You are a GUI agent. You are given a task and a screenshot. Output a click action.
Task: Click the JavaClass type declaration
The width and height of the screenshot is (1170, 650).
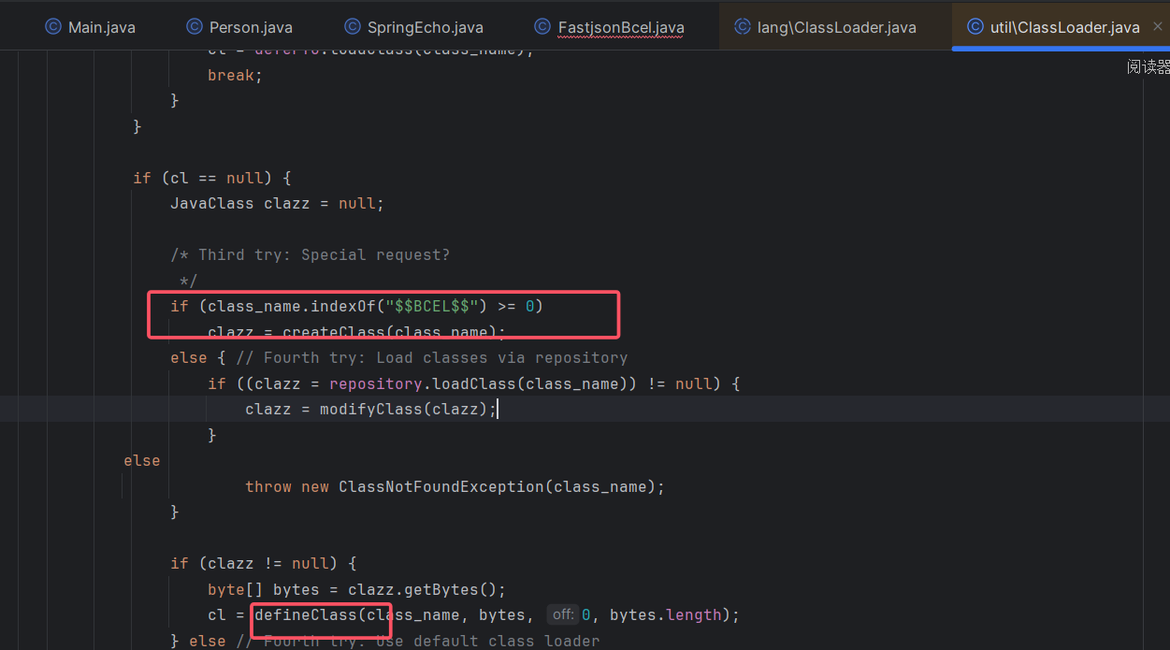click(211, 203)
